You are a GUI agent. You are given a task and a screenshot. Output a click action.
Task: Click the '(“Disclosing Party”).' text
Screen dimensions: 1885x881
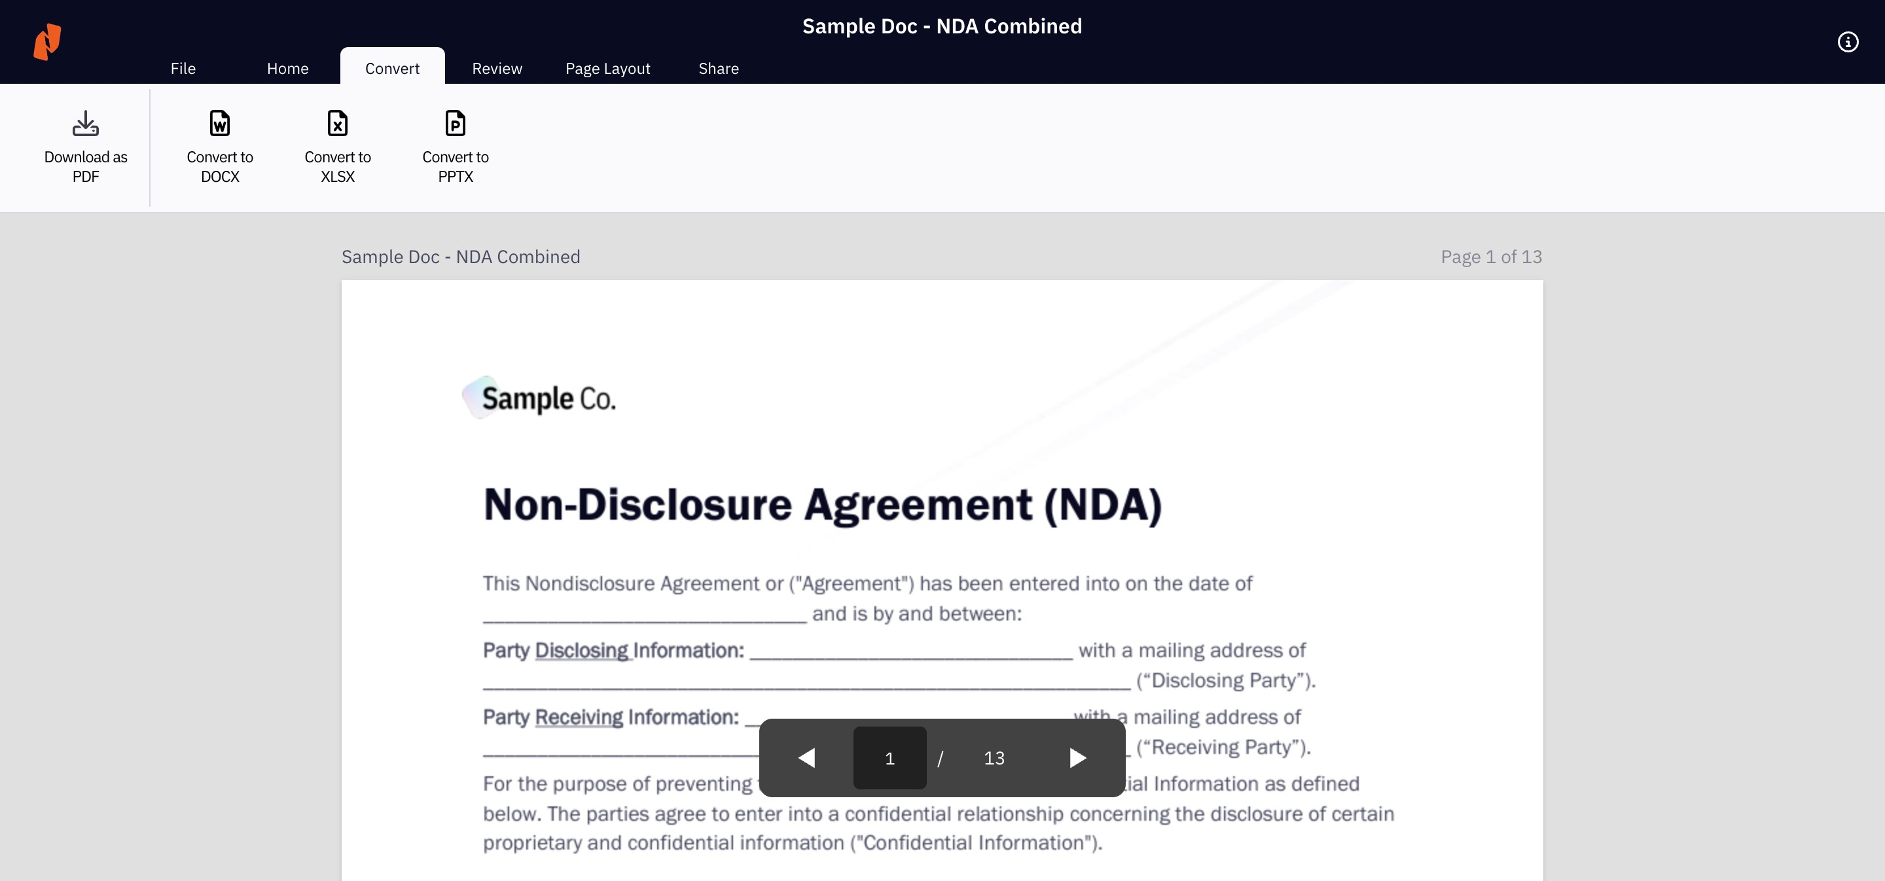pos(1226,681)
